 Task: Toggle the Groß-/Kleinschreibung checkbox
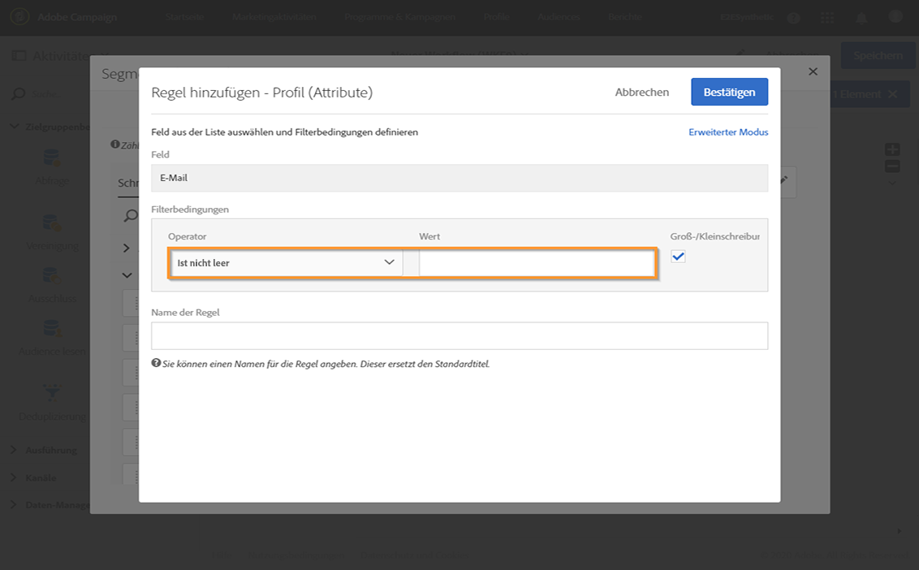pos(679,257)
